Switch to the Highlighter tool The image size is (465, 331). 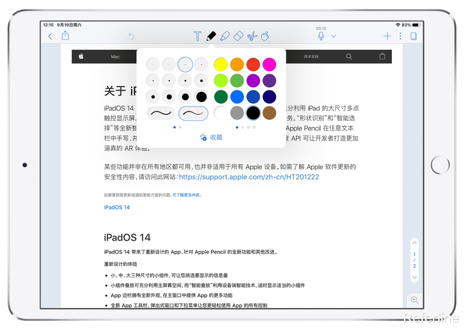(x=225, y=36)
